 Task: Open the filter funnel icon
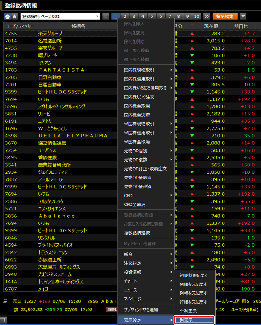(243, 16)
